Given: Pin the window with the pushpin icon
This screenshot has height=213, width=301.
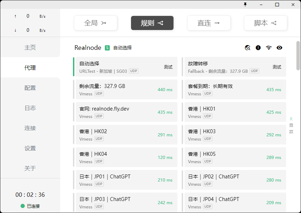Looking at the screenshot, I should pyautogui.click(x=245, y=4).
